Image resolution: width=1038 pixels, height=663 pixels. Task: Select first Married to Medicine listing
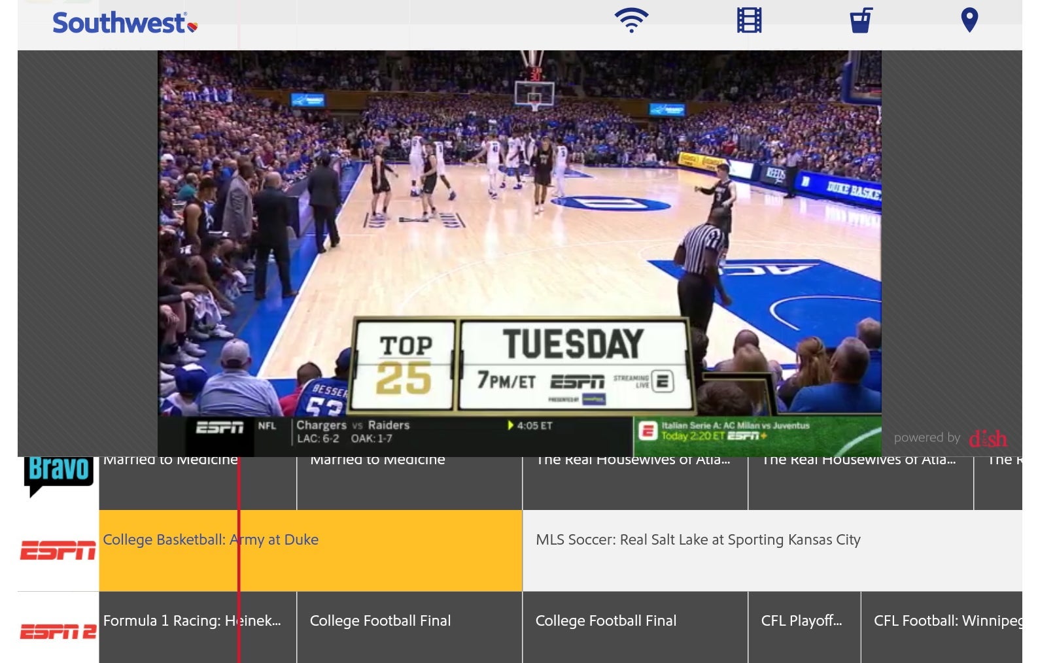point(170,483)
